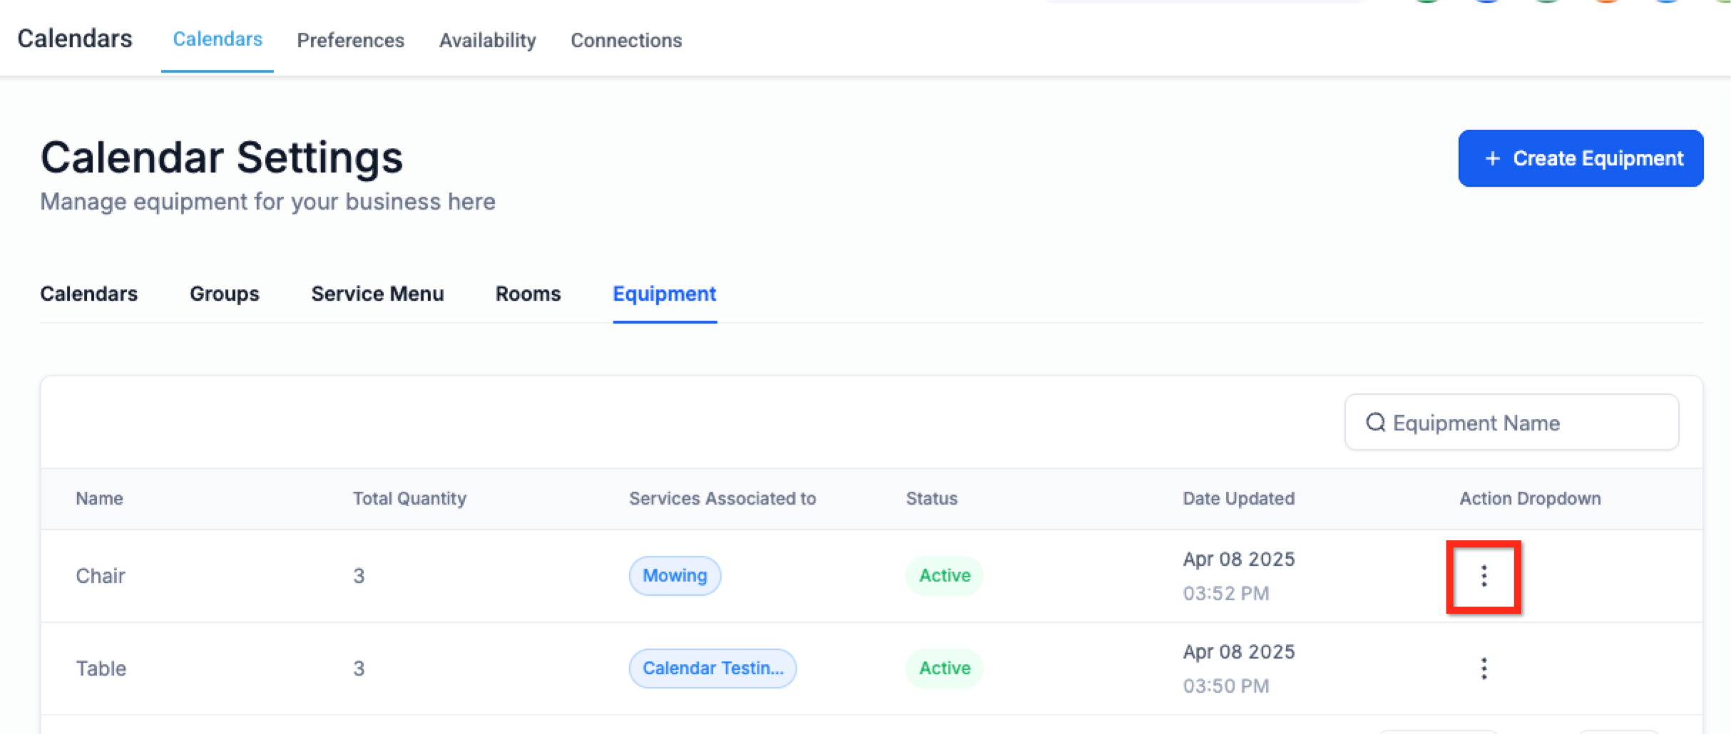The image size is (1731, 734).
Task: Click the Active status badge for Chair
Action: [944, 576]
